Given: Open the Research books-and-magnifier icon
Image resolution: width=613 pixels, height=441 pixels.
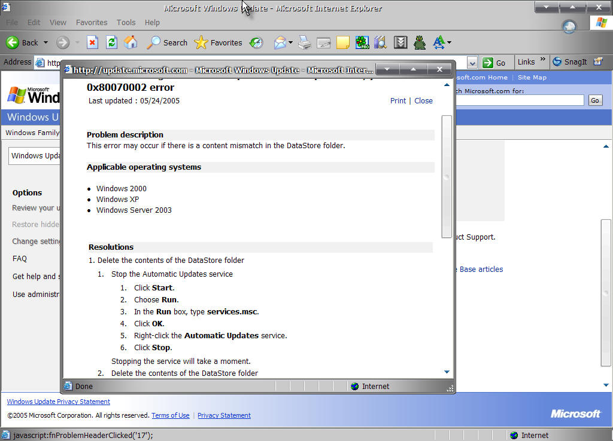Looking at the screenshot, I should pyautogui.click(x=380, y=42).
